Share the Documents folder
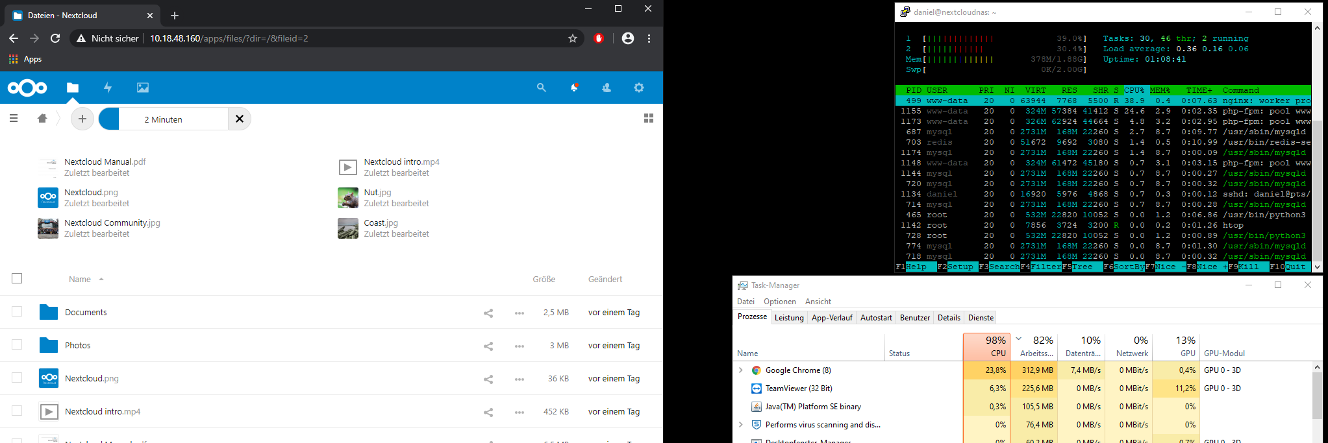Image resolution: width=1328 pixels, height=443 pixels. (x=488, y=313)
